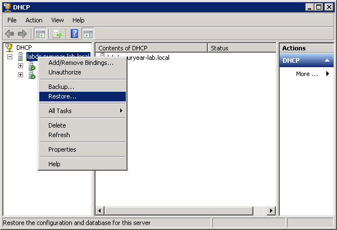
Task: Maximize the DHCP window
Action: (319, 7)
